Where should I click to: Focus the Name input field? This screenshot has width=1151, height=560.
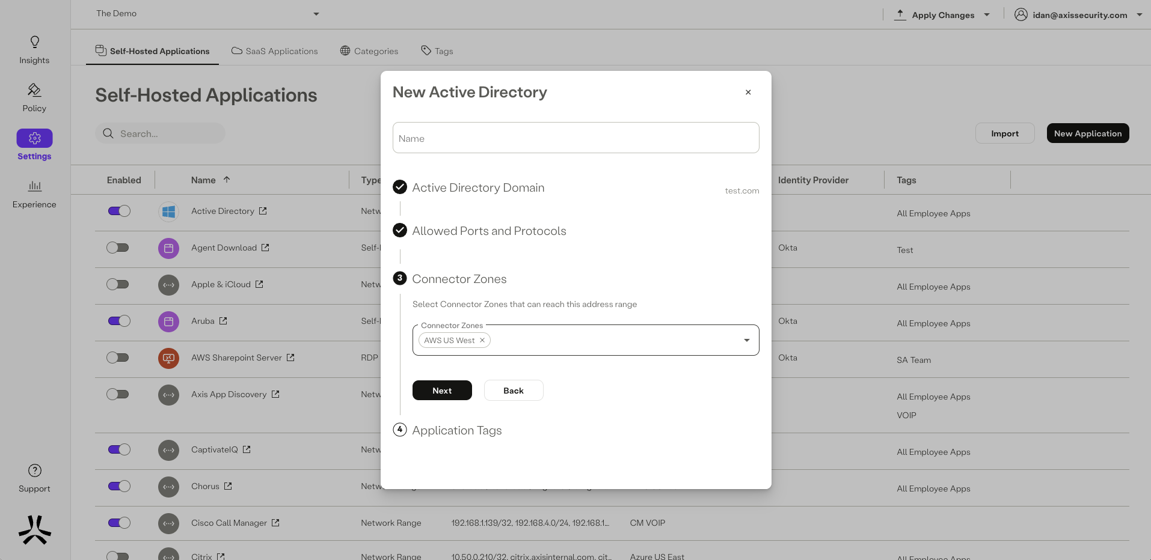point(575,138)
